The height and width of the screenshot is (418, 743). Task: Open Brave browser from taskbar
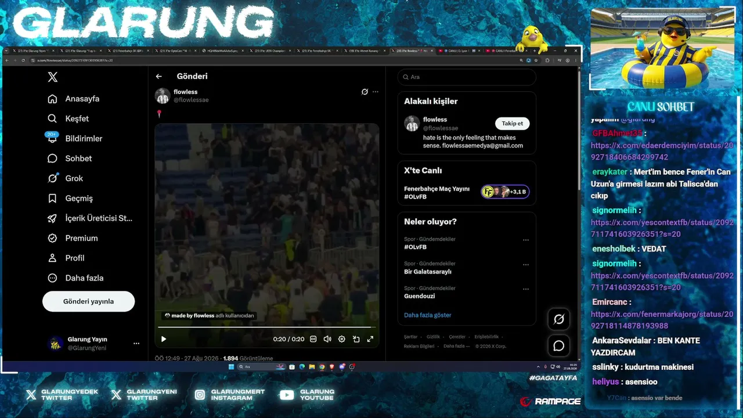click(x=332, y=367)
